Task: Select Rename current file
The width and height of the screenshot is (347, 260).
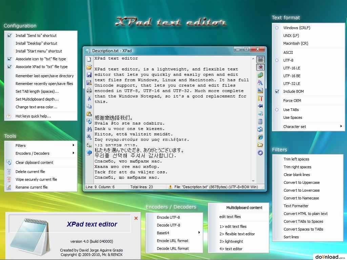Action: (41, 187)
